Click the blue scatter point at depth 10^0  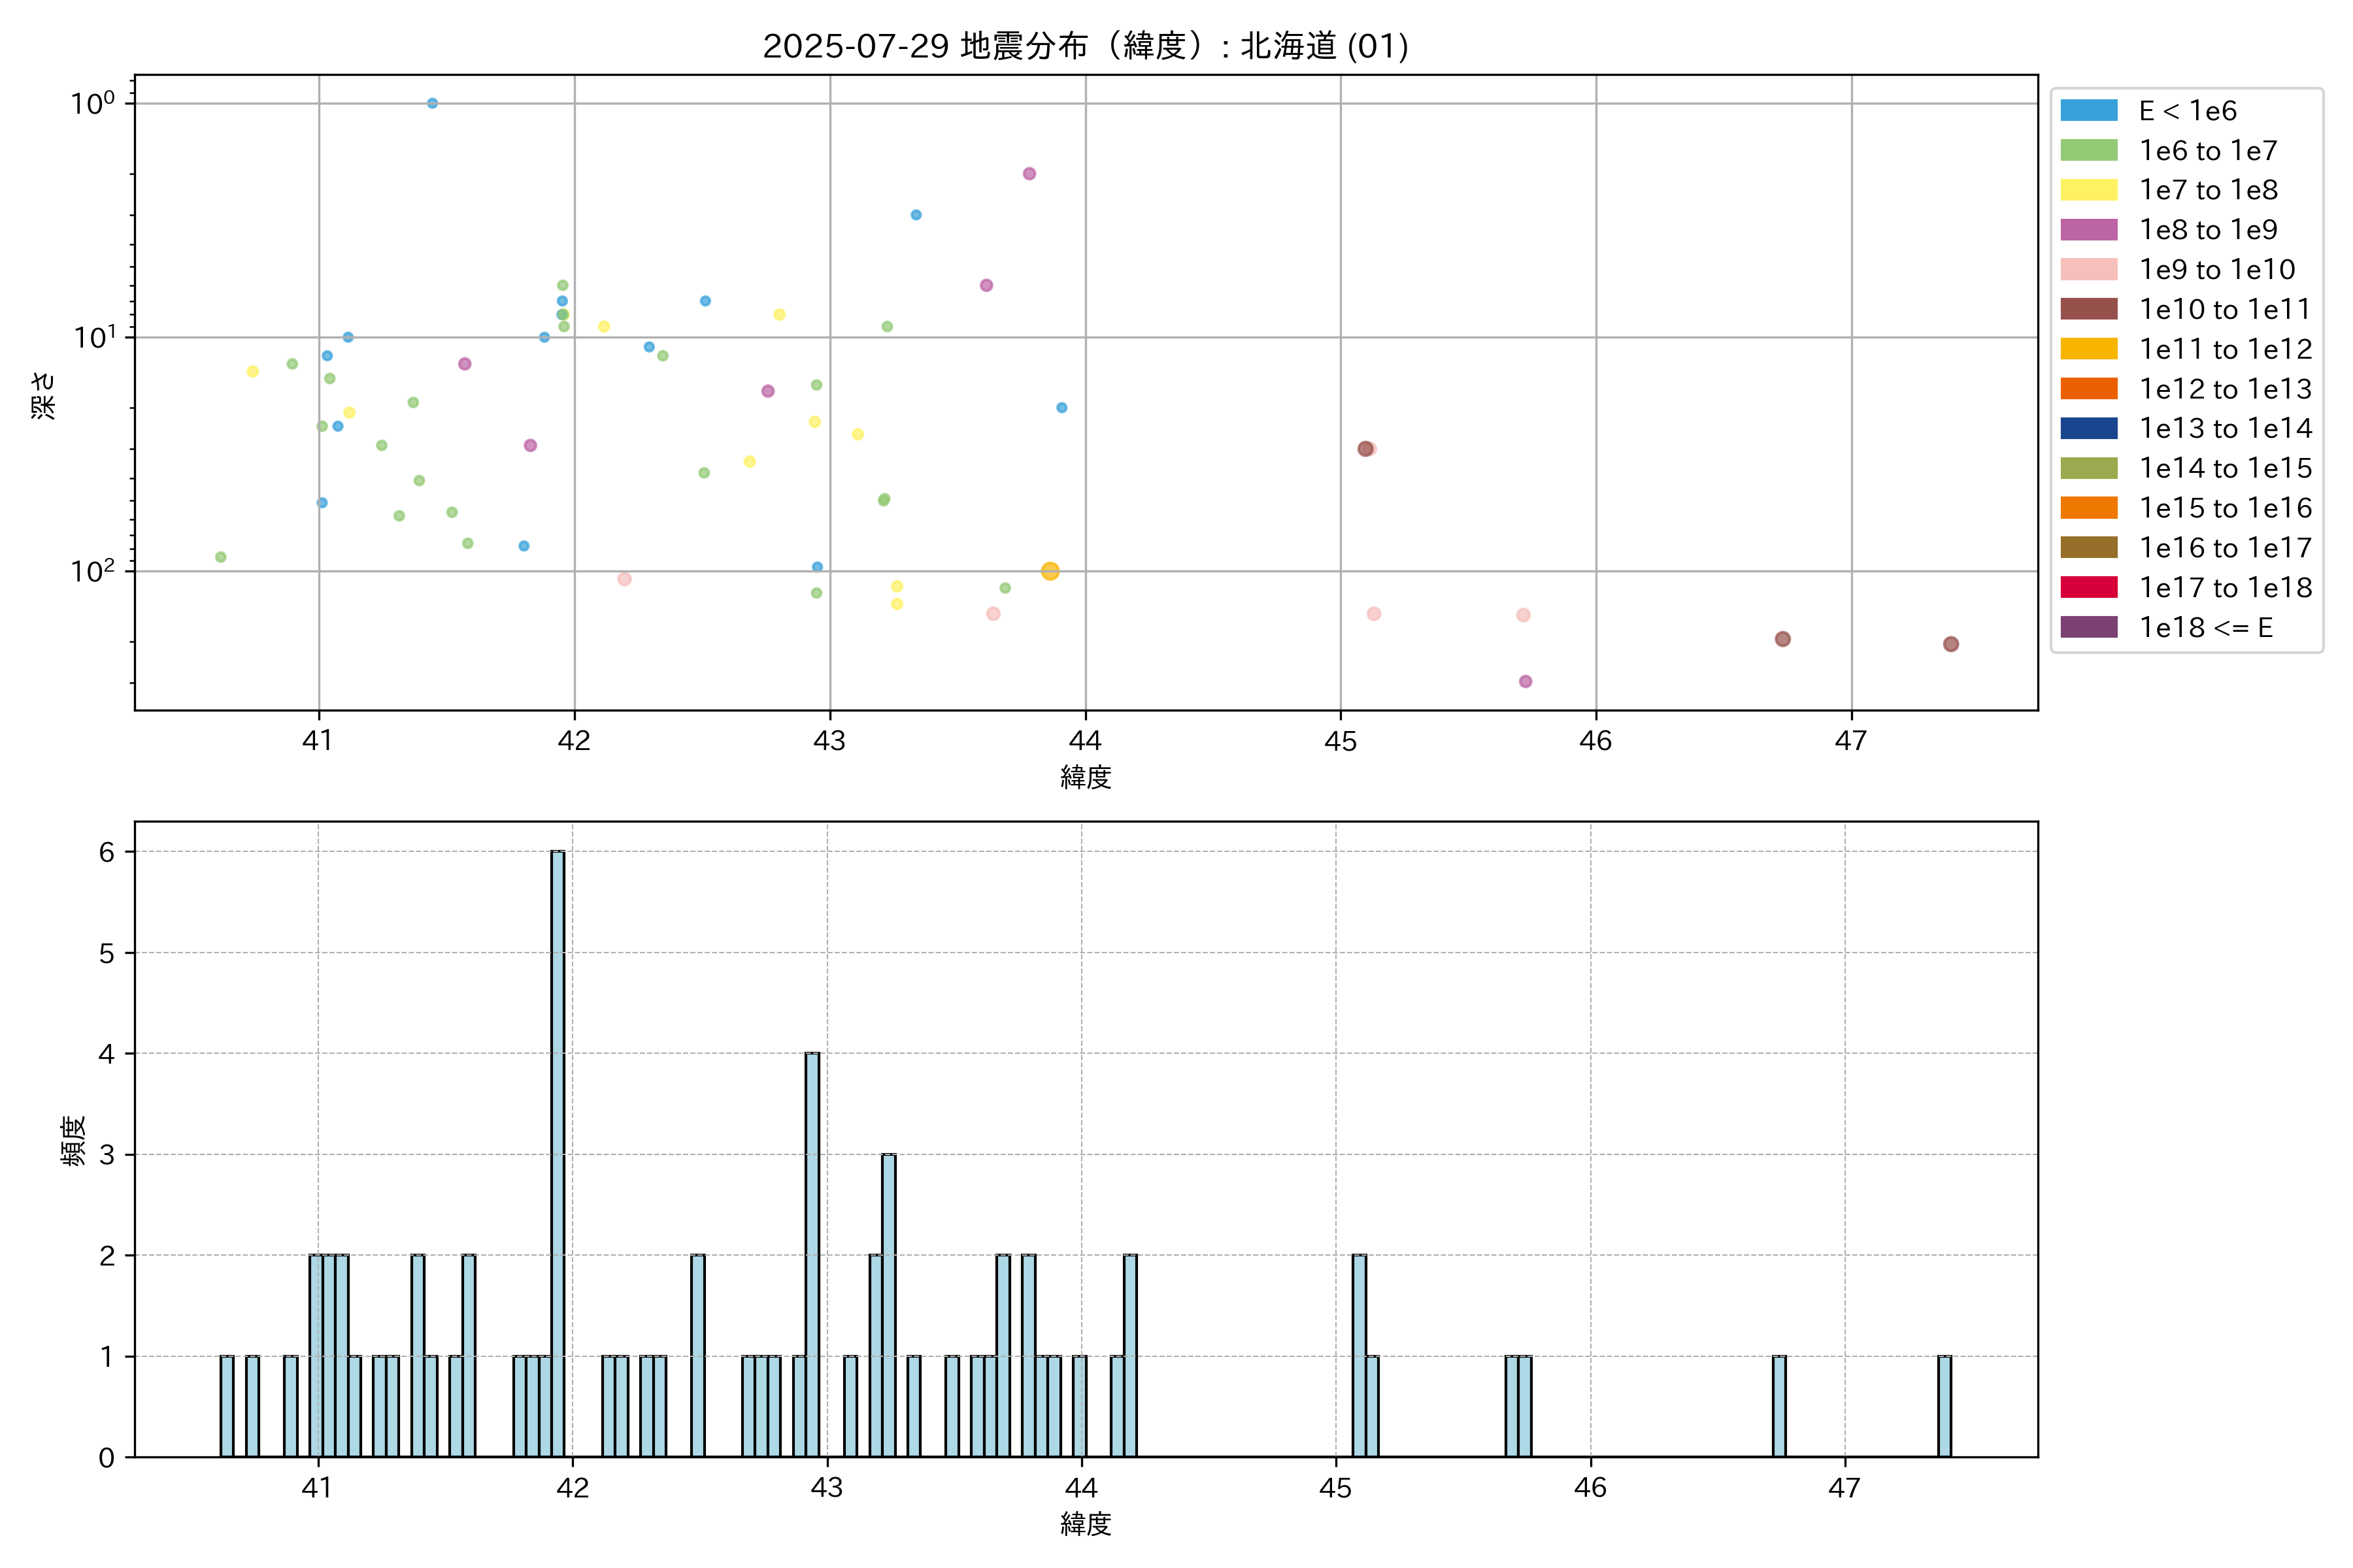432,103
